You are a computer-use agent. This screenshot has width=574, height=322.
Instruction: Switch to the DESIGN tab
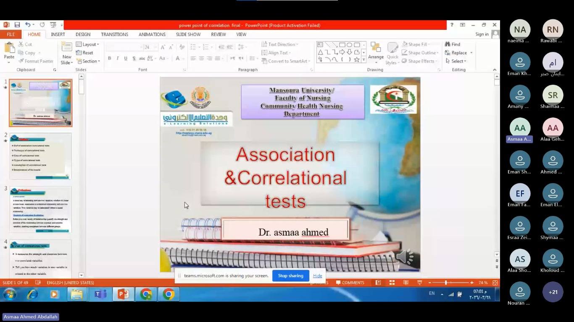point(83,34)
